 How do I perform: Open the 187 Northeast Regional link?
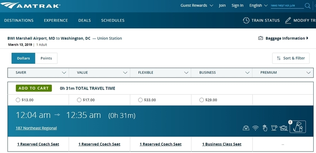click(36, 128)
